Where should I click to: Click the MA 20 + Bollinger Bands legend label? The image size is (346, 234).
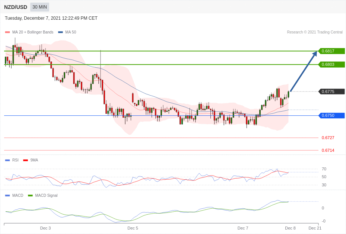33,32
